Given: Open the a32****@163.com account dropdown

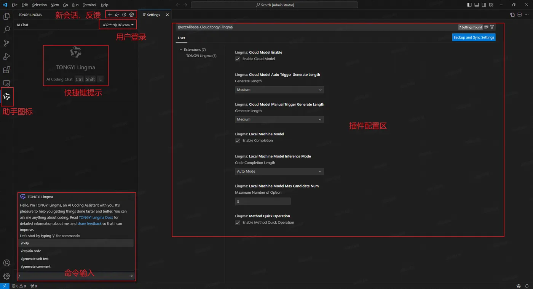Looking at the screenshot, I should tap(118, 25).
